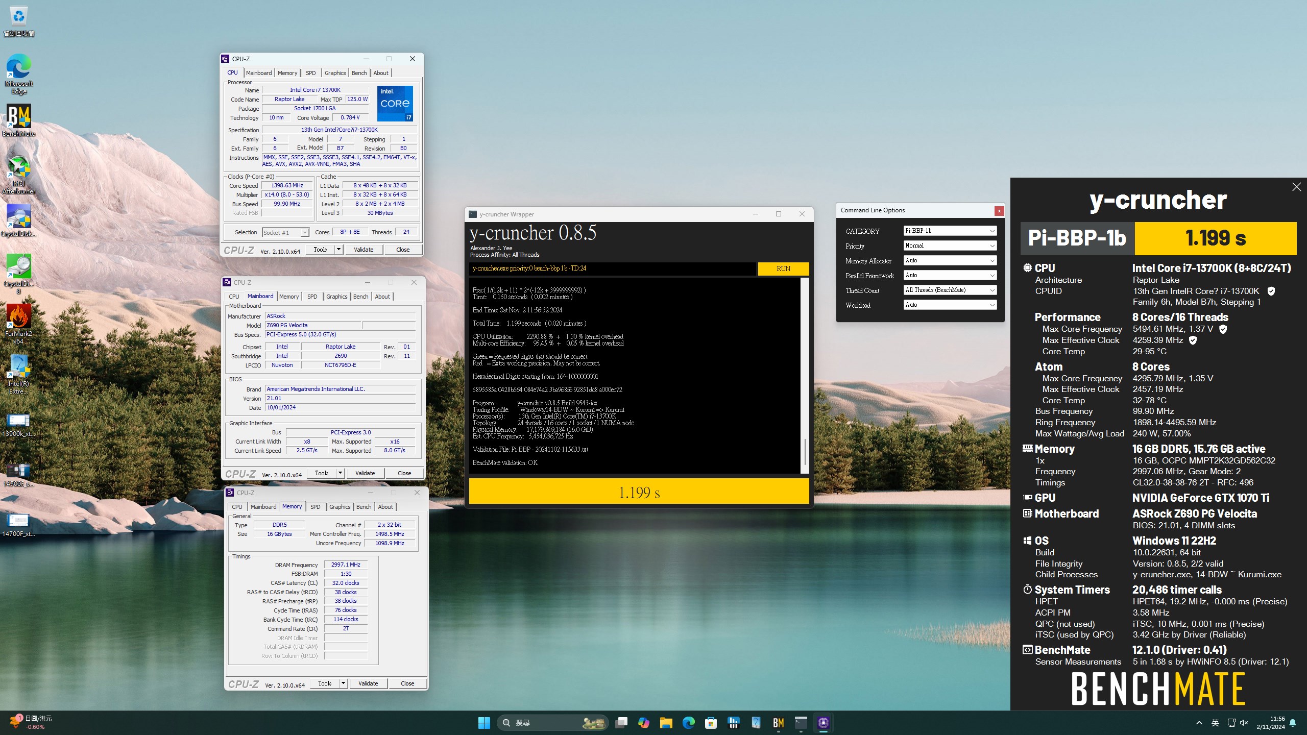Click 'Validation File: Pi-BBP' line in output
This screenshot has width=1307, height=735.
click(530, 449)
